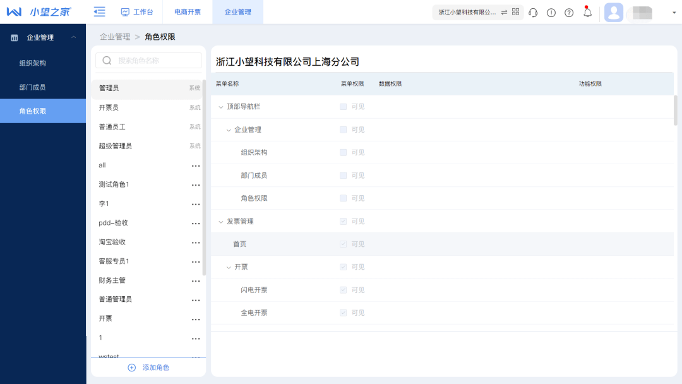Click the exclamation info icon in header
Screen dimensions: 682x384
[551, 13]
